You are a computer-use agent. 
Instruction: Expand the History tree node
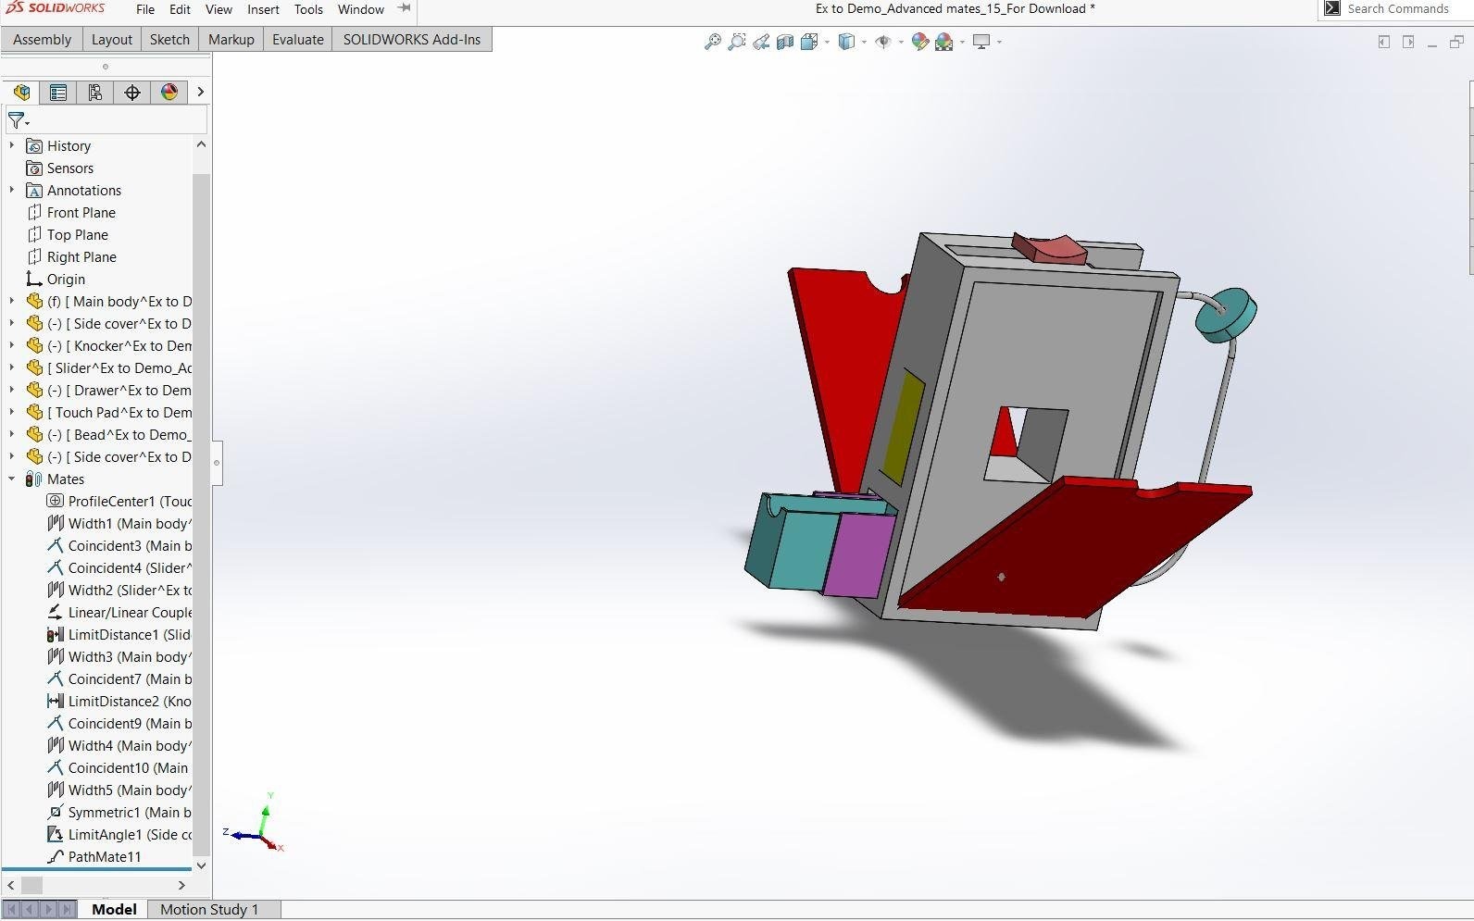pyautogui.click(x=11, y=145)
